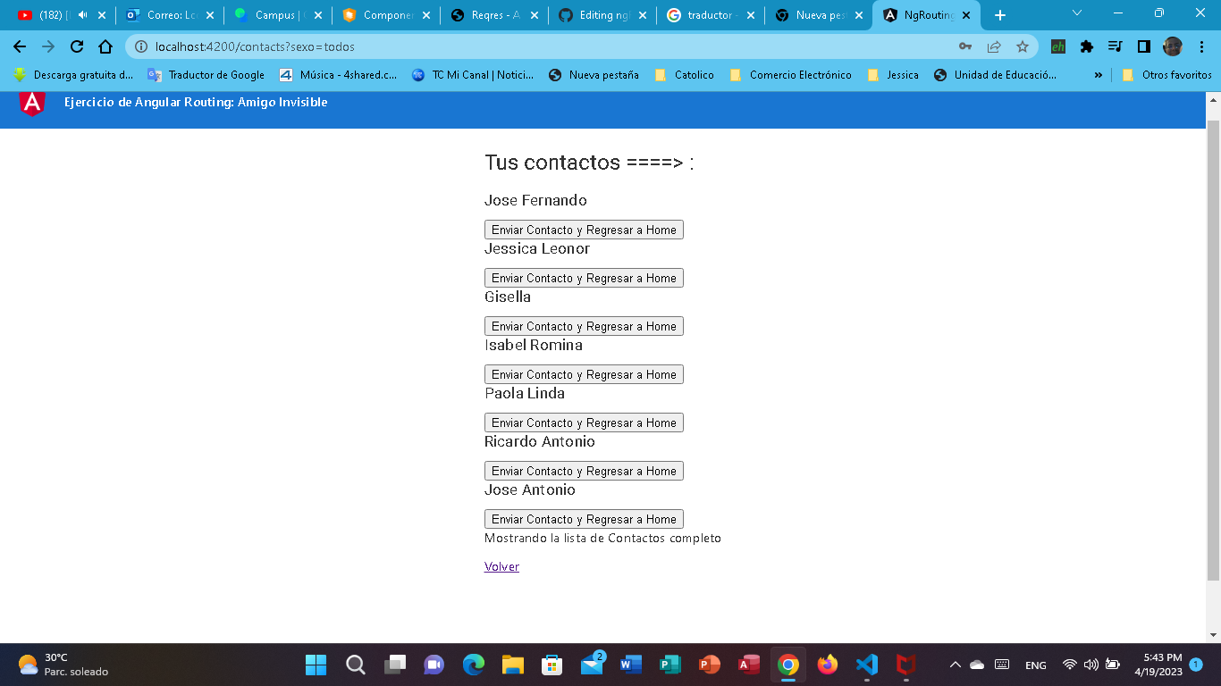Launch Microsoft Access from the taskbar
Screen dimensions: 1221x686
[748, 665]
